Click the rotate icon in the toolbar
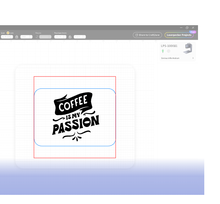This screenshot has height=204, width=220. [x=37, y=37]
